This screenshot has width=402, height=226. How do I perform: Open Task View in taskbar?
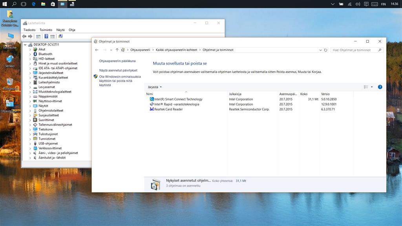tap(24, 4)
